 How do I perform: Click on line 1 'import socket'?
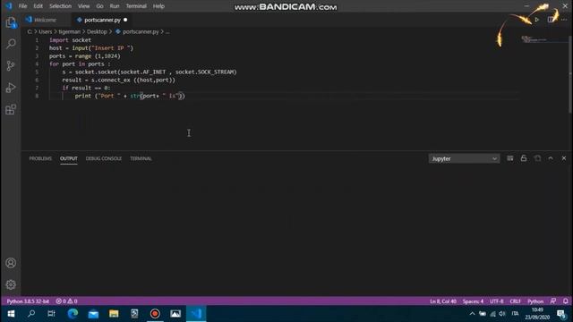(x=70, y=40)
